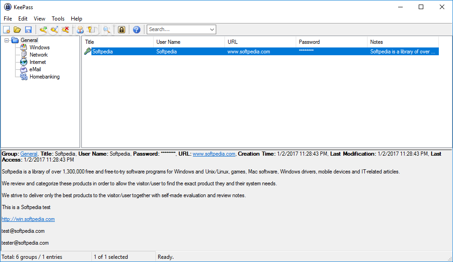
Task: Minimize the KeePass window
Action: (400, 7)
